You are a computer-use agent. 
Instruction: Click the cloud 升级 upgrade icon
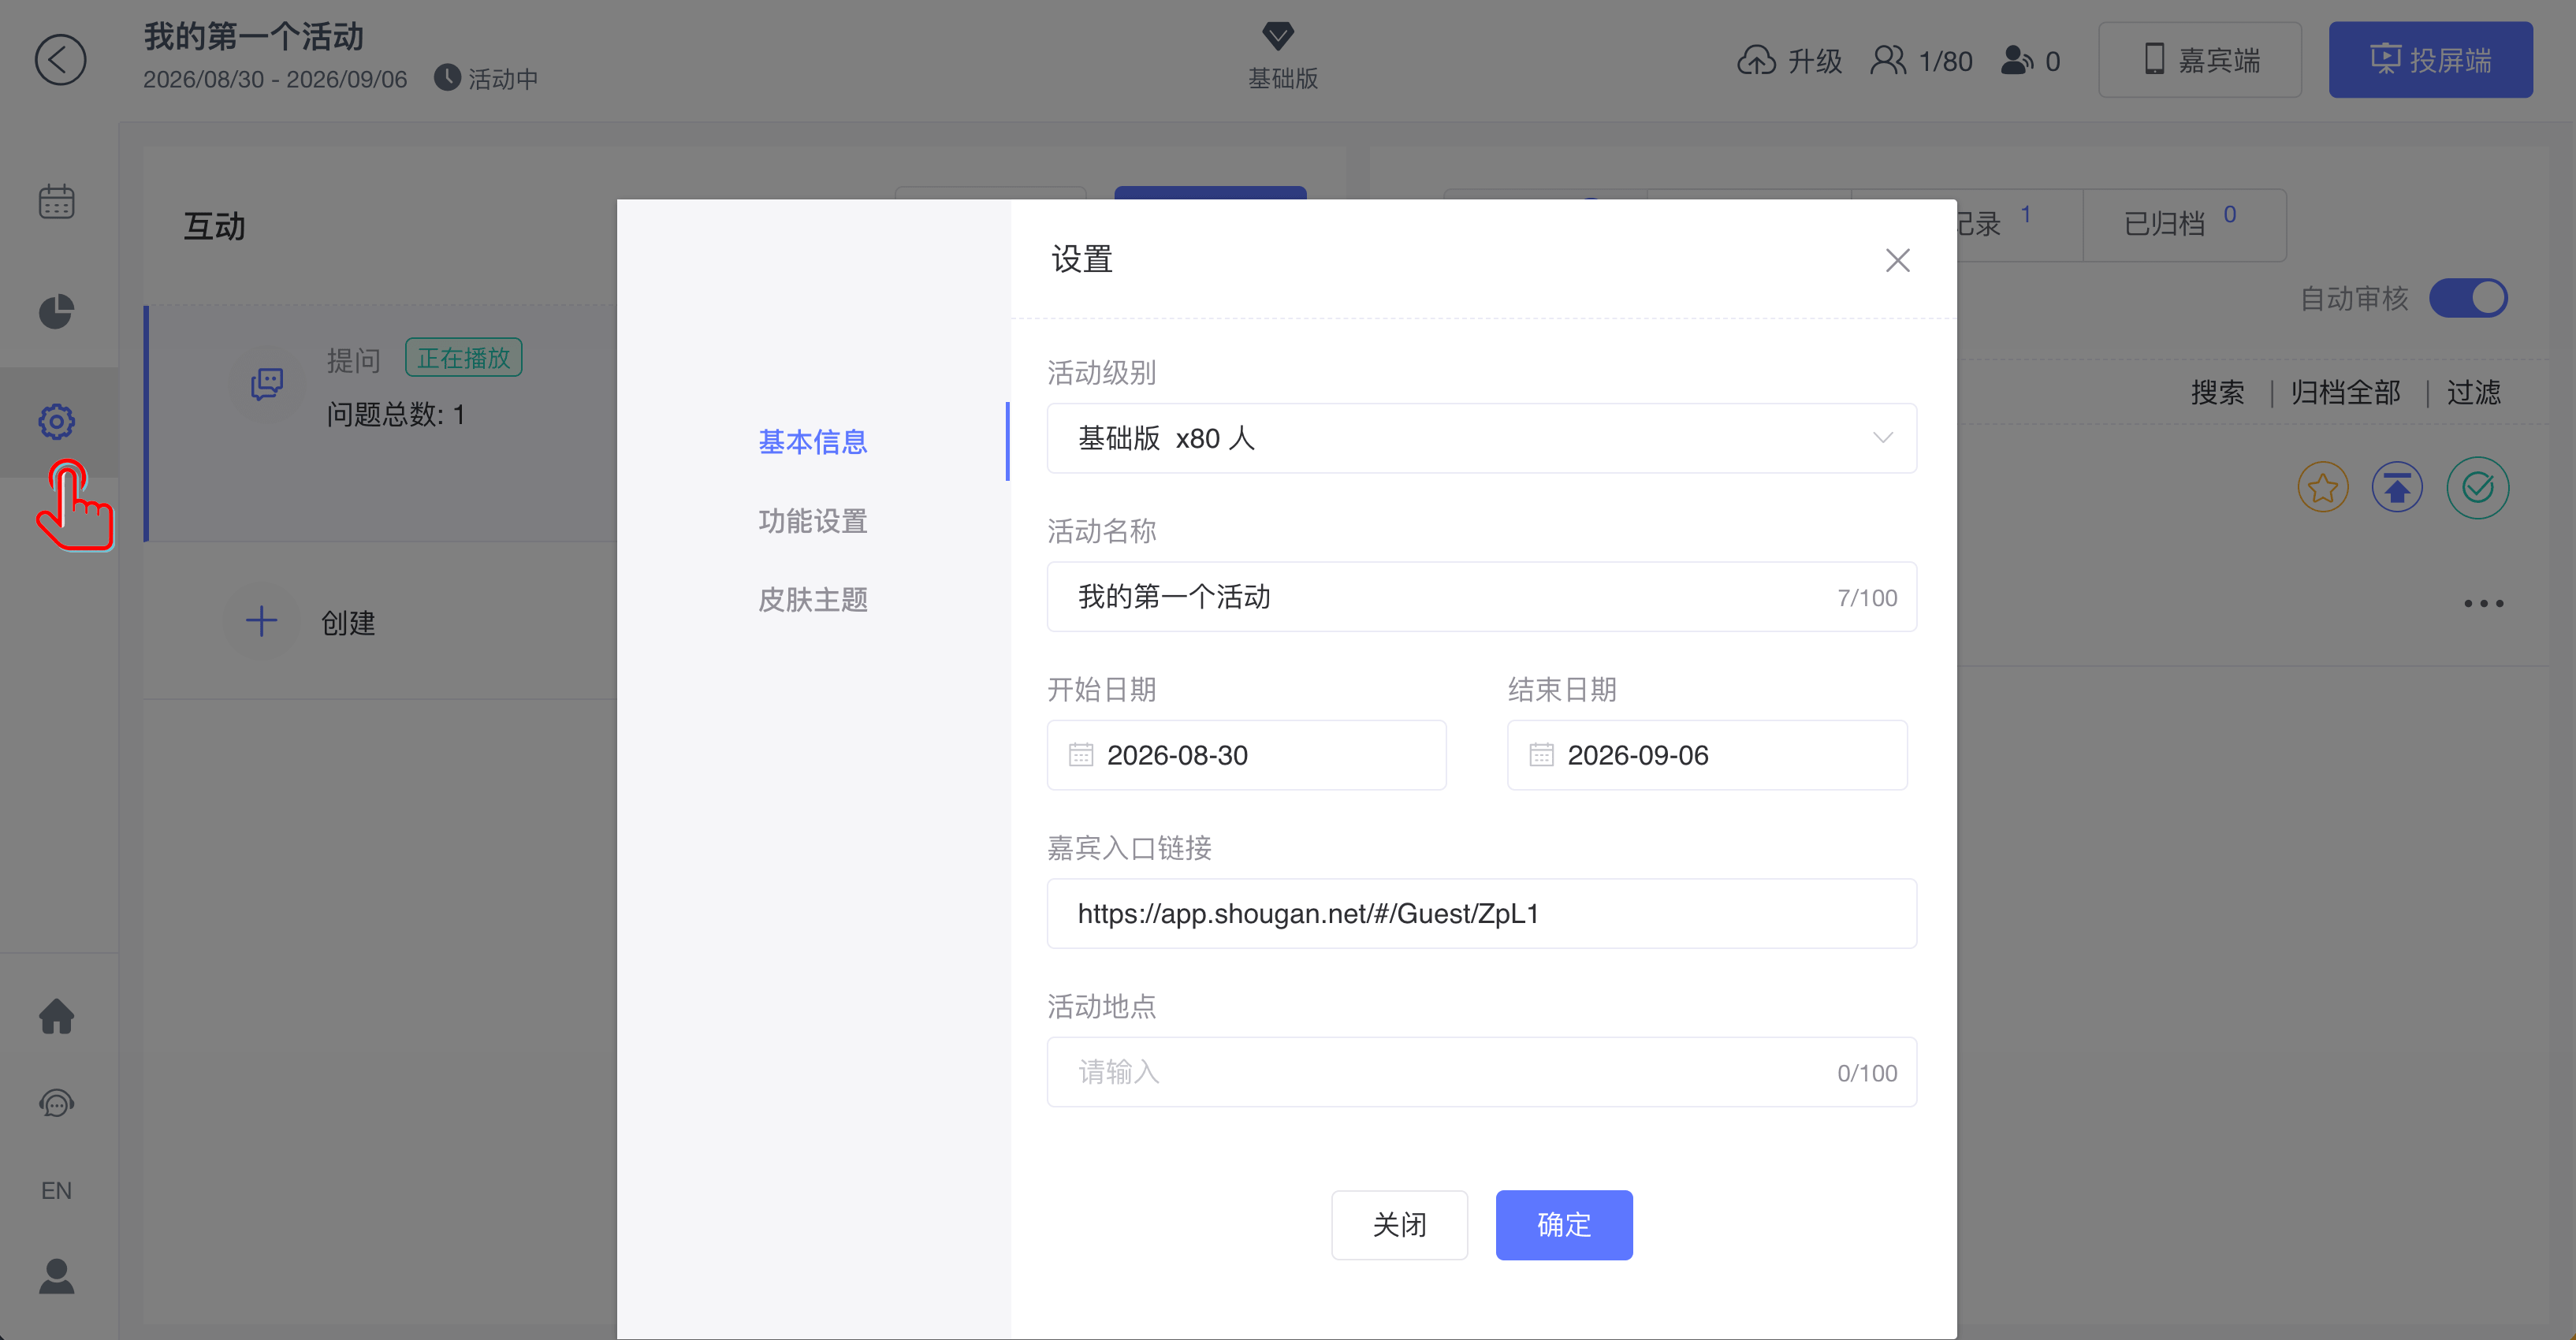click(1756, 61)
